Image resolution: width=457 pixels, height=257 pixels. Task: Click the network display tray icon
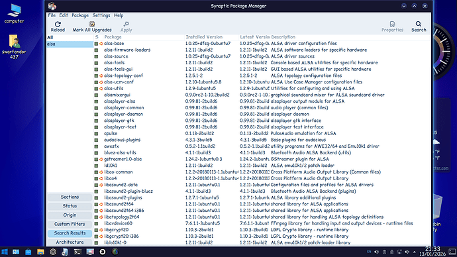click(399, 252)
